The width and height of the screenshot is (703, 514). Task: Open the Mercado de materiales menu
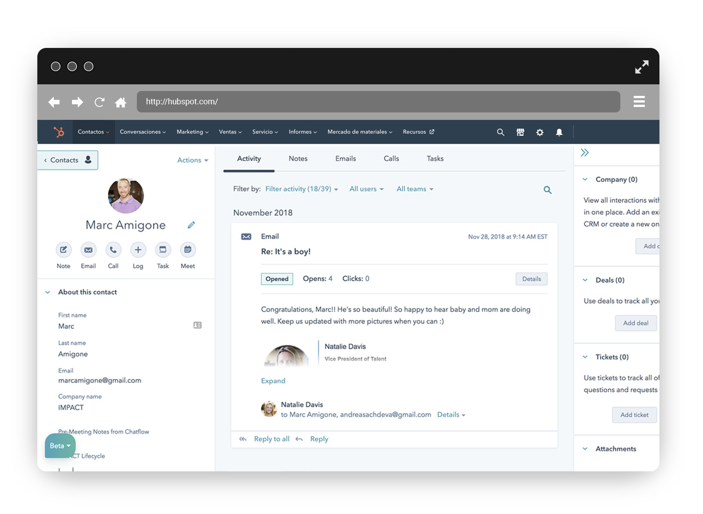coord(360,132)
